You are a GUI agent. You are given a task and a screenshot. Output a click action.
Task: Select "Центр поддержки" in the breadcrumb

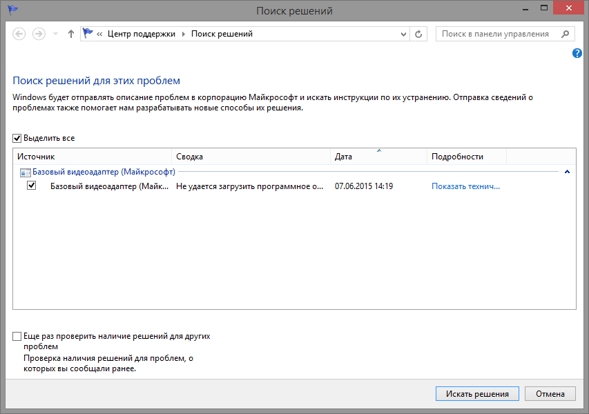[x=142, y=34]
